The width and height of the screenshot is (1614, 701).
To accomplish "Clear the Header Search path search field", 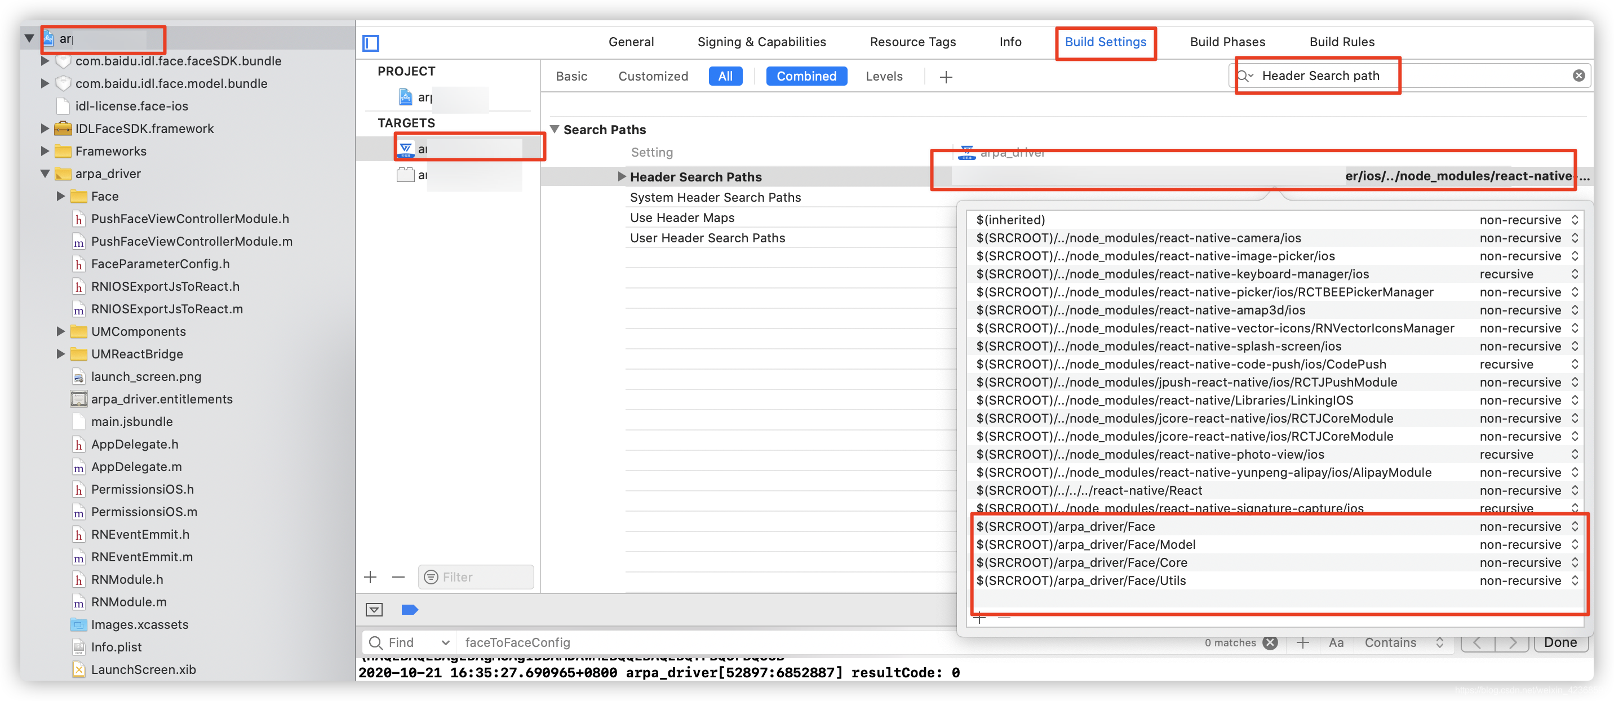I will point(1578,76).
